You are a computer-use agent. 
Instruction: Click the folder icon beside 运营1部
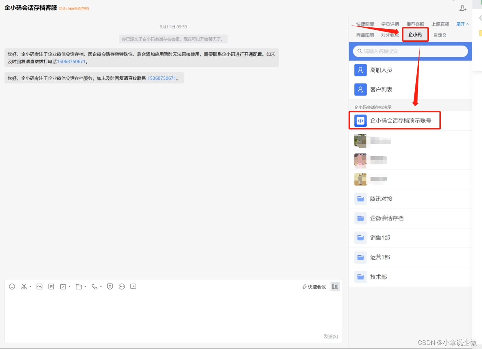coord(360,258)
